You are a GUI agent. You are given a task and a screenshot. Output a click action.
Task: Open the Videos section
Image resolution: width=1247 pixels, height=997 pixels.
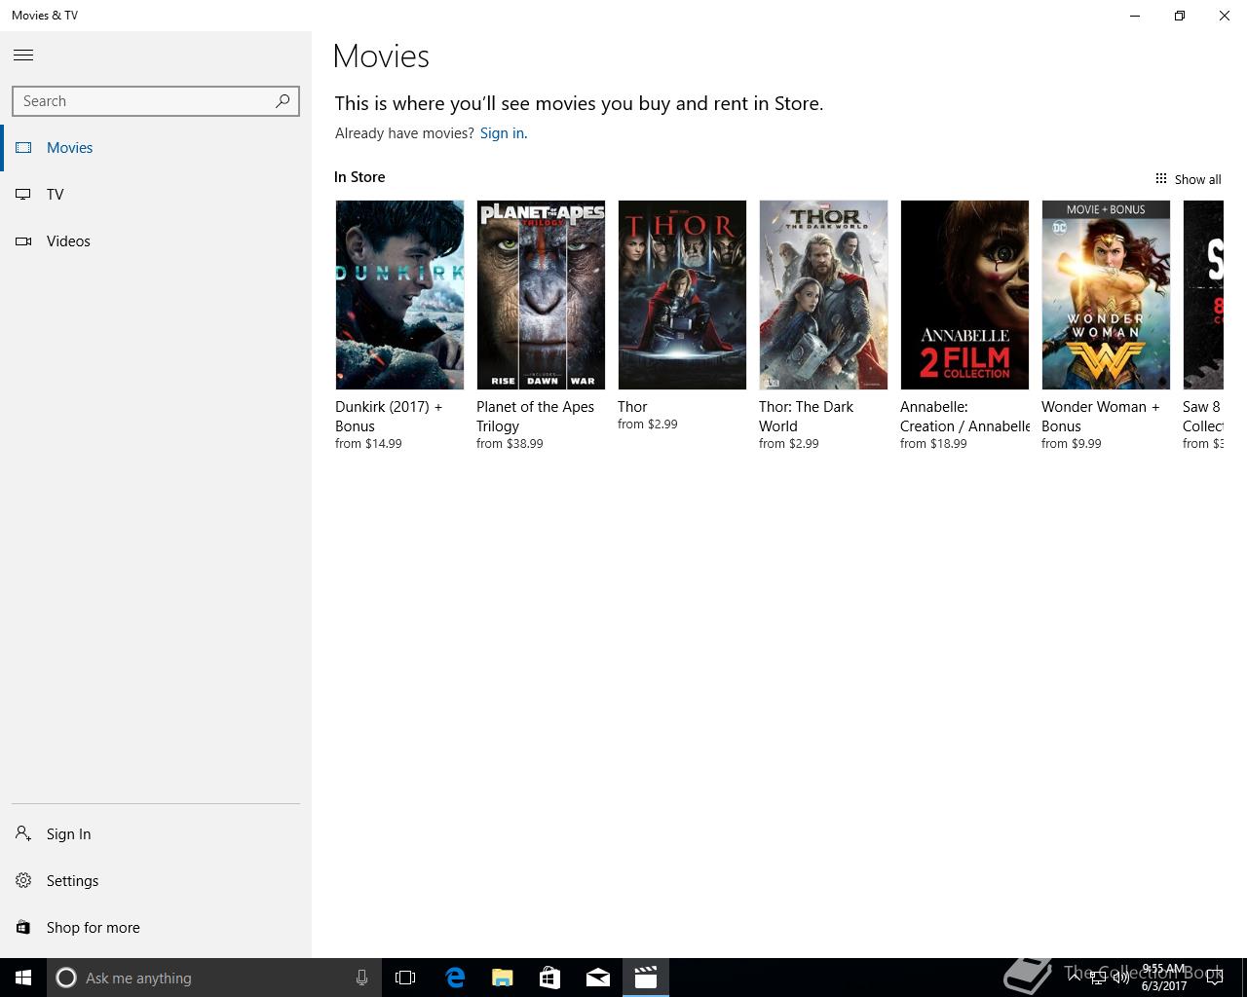click(156, 241)
